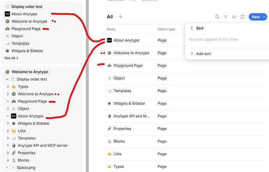This screenshot has height=172, width=269.
Task: Expand the Types node in sidebar
Action: (x=8, y=87)
